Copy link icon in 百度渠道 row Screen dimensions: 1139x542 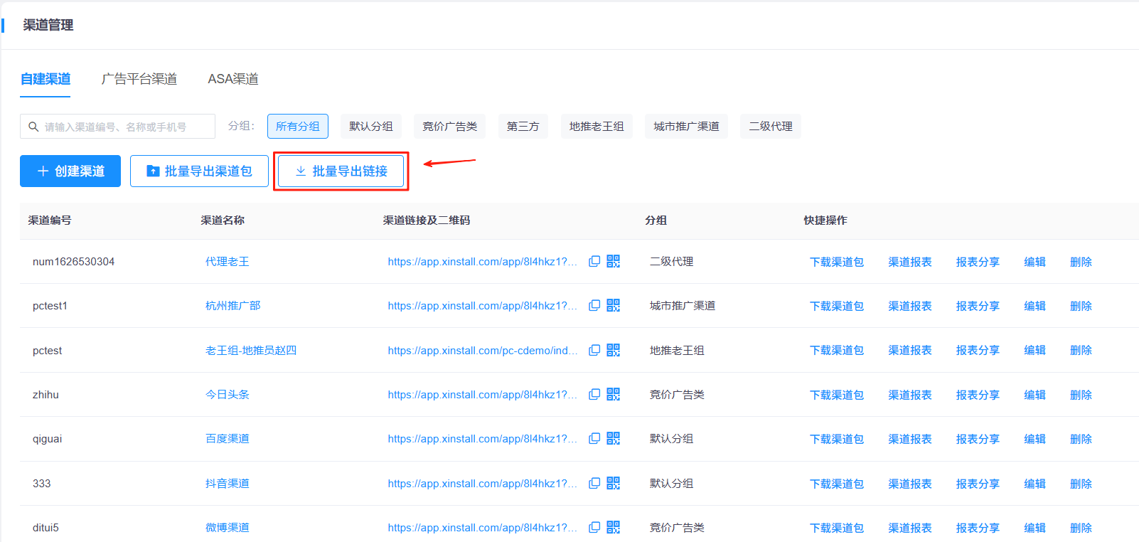pos(594,438)
